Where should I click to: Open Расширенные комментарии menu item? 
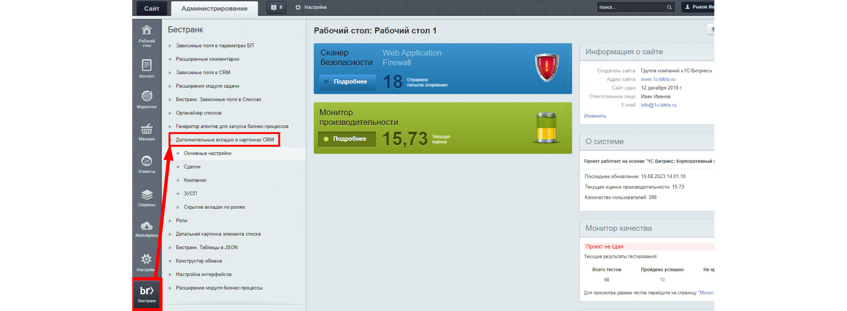tap(207, 59)
